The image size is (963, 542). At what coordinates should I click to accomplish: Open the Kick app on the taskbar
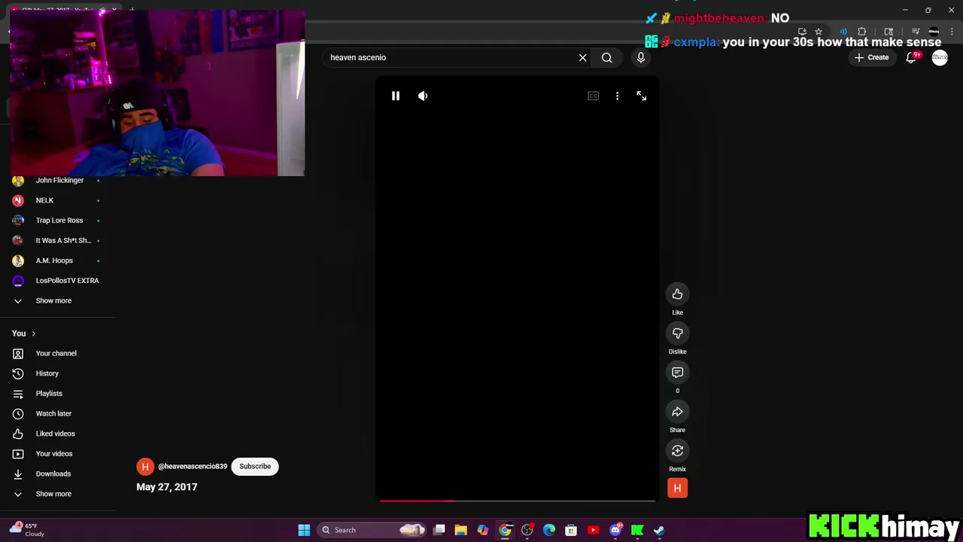[x=637, y=531]
